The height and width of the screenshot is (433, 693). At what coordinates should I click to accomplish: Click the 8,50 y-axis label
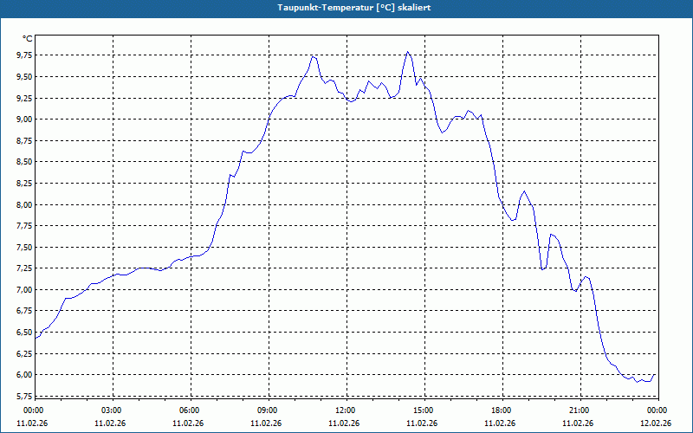[x=24, y=162]
